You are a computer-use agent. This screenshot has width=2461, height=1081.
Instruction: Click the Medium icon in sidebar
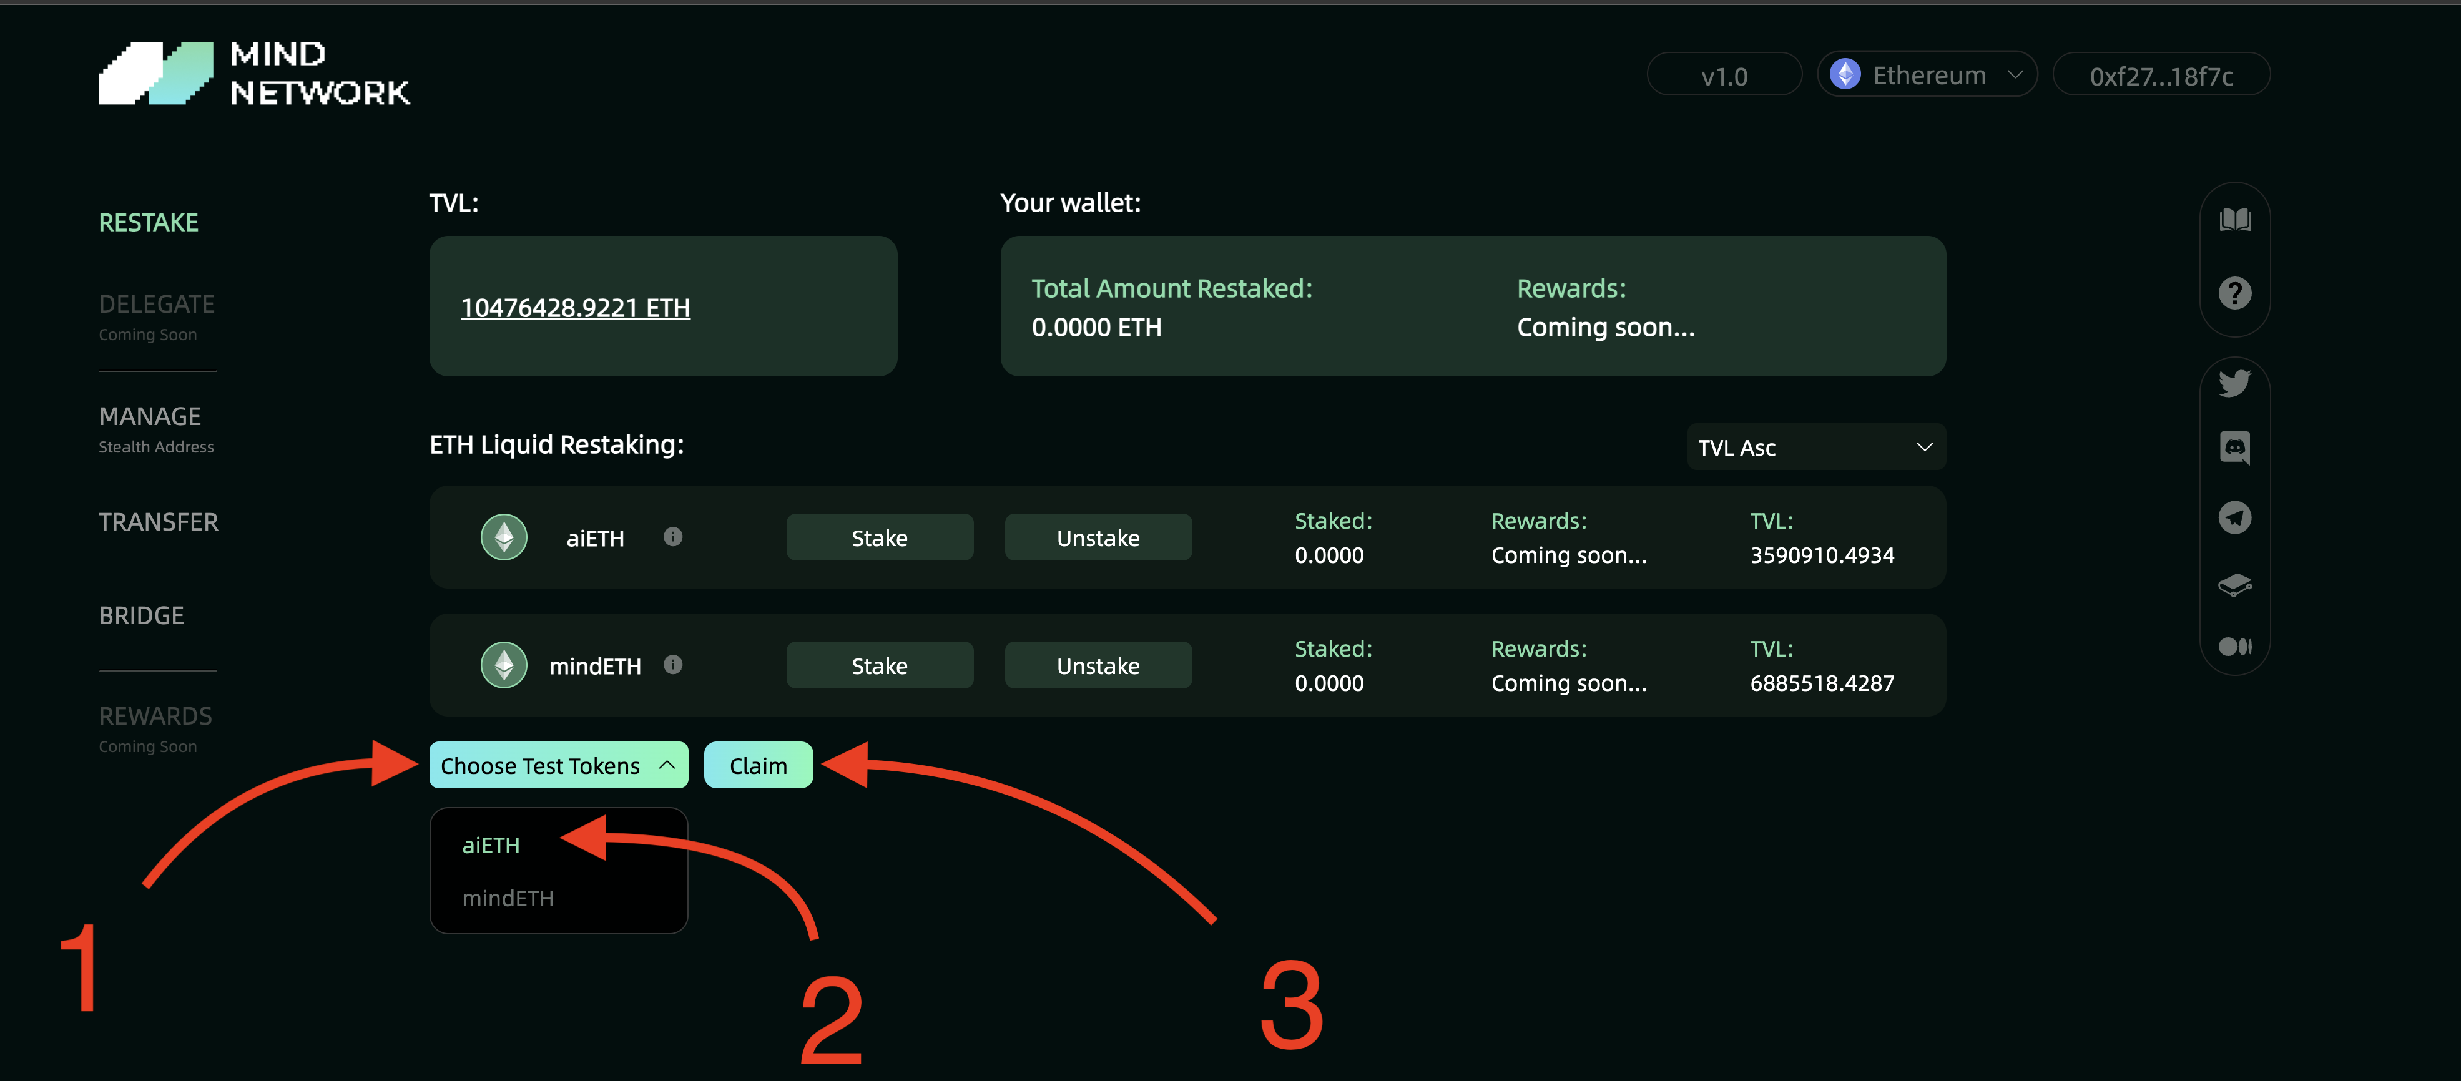tap(2234, 647)
